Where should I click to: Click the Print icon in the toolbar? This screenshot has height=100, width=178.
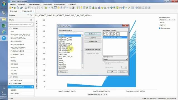pyautogui.click(x=26, y=7)
